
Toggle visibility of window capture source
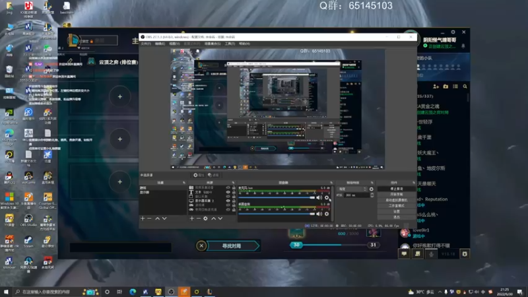tap(228, 196)
